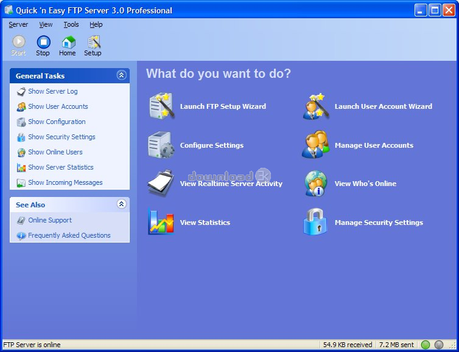Open the Frequently Asked Questions link
Screen dimensions: 459x352
[x=69, y=236]
